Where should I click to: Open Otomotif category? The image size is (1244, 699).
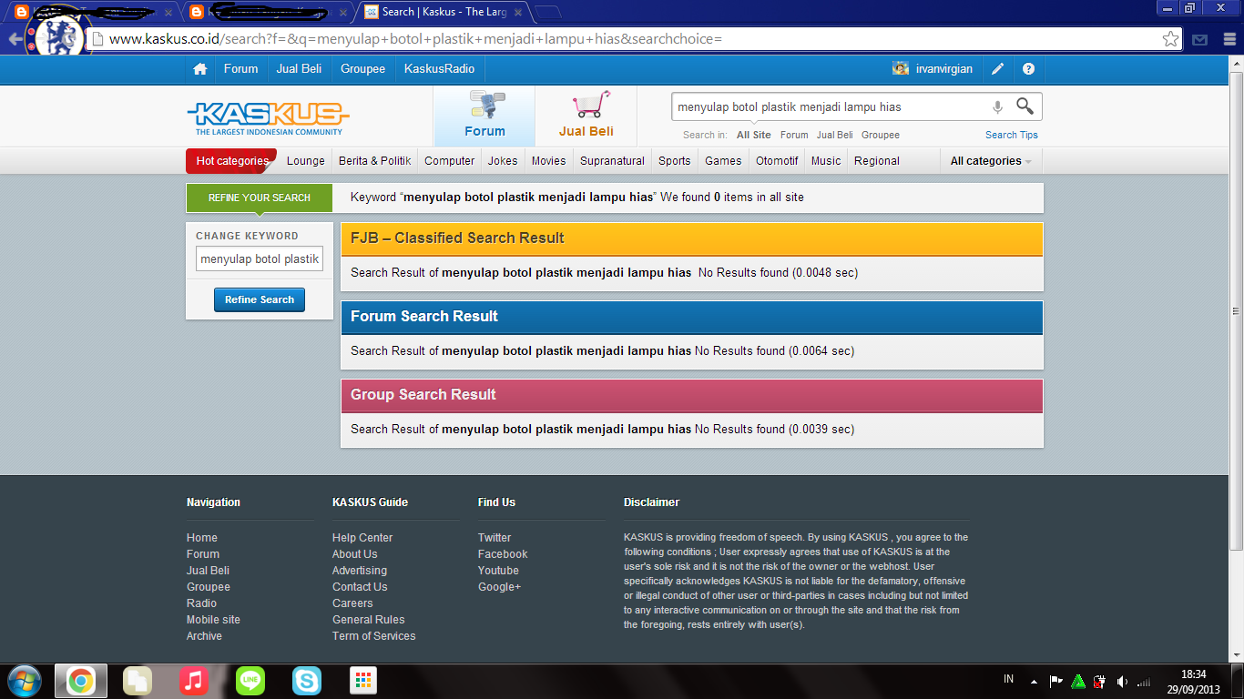(777, 161)
